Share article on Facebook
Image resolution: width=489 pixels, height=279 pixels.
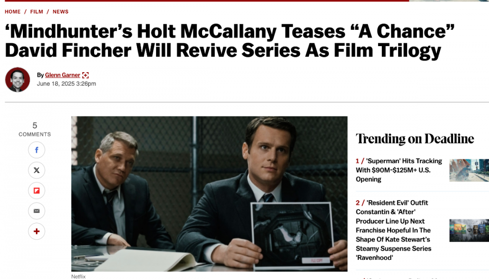tap(36, 150)
